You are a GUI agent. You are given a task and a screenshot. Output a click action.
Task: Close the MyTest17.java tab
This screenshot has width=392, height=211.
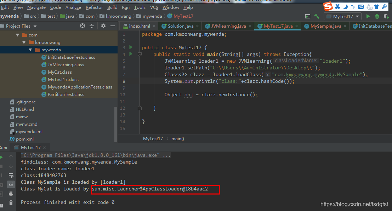(x=296, y=26)
